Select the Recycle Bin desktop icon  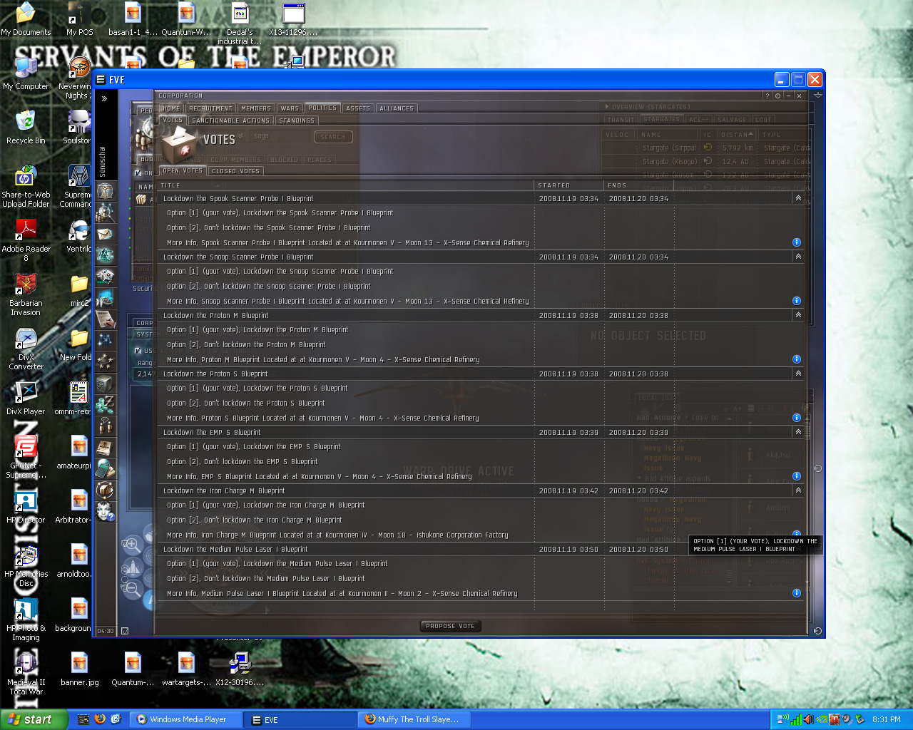(x=26, y=128)
